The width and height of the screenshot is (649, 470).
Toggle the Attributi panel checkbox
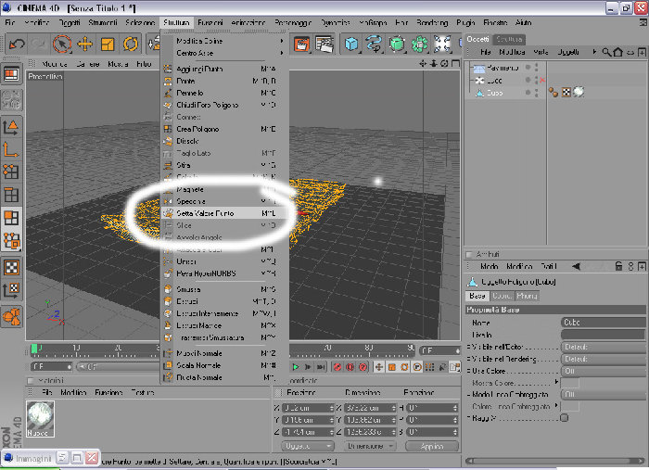[469, 254]
